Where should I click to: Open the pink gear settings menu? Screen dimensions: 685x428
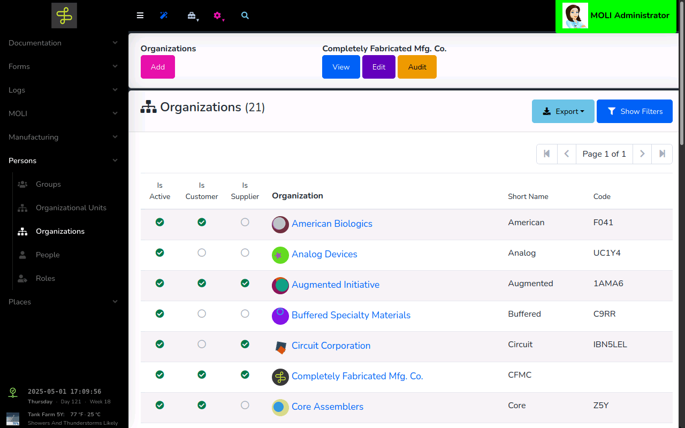coord(217,16)
